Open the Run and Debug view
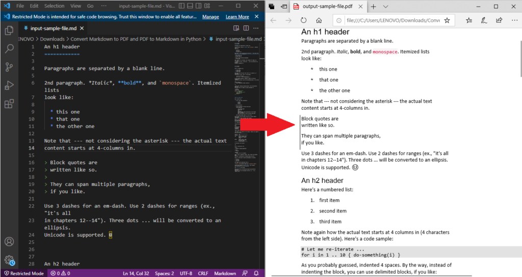Screen dimensions: 522x277 click(x=9, y=85)
